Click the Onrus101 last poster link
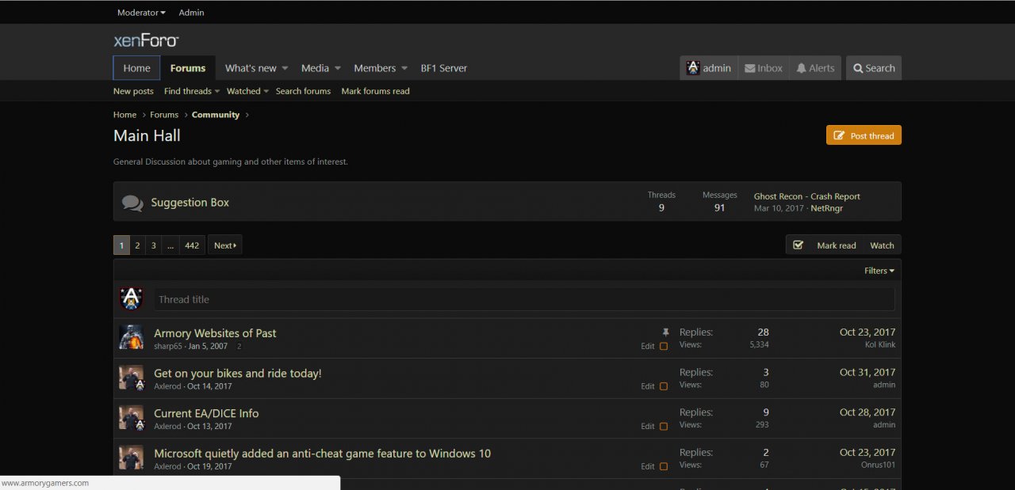 (x=878, y=465)
